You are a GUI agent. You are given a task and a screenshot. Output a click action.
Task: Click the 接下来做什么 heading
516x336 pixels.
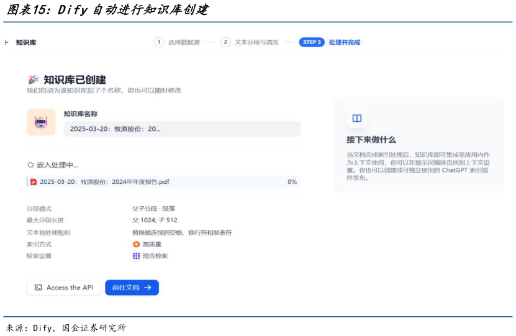pyautogui.click(x=371, y=140)
